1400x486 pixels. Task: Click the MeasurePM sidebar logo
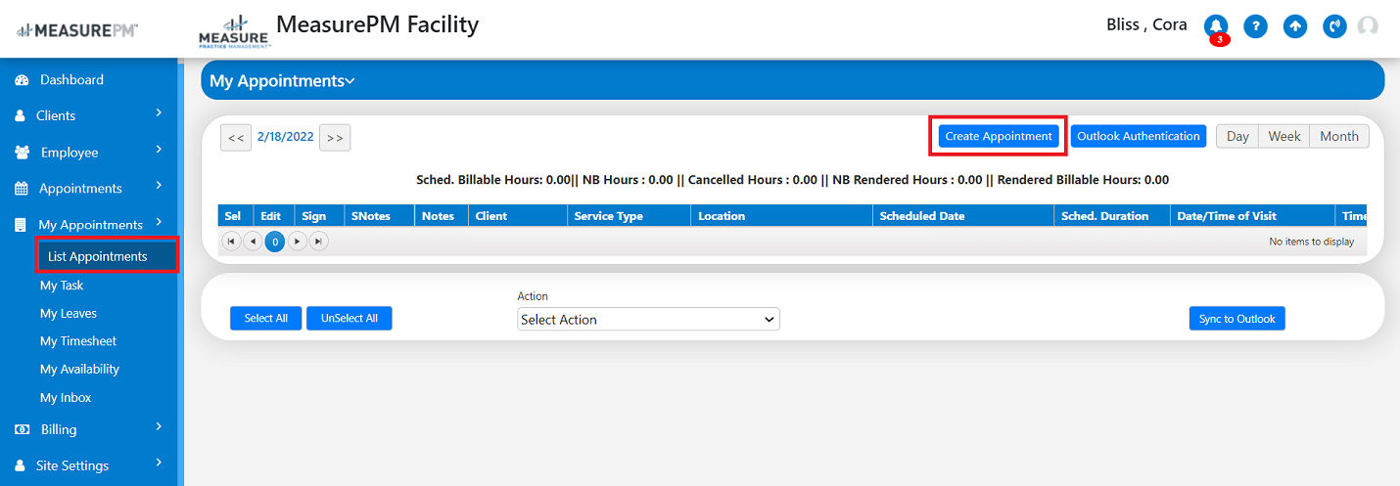pyautogui.click(x=78, y=30)
